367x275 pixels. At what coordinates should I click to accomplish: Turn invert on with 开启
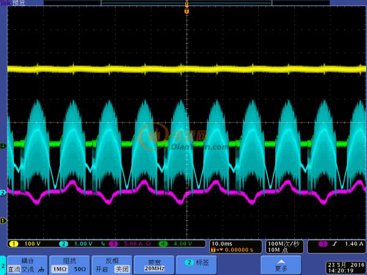point(102,269)
